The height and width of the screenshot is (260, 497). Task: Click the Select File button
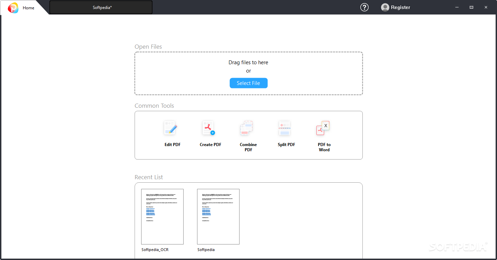point(248,83)
